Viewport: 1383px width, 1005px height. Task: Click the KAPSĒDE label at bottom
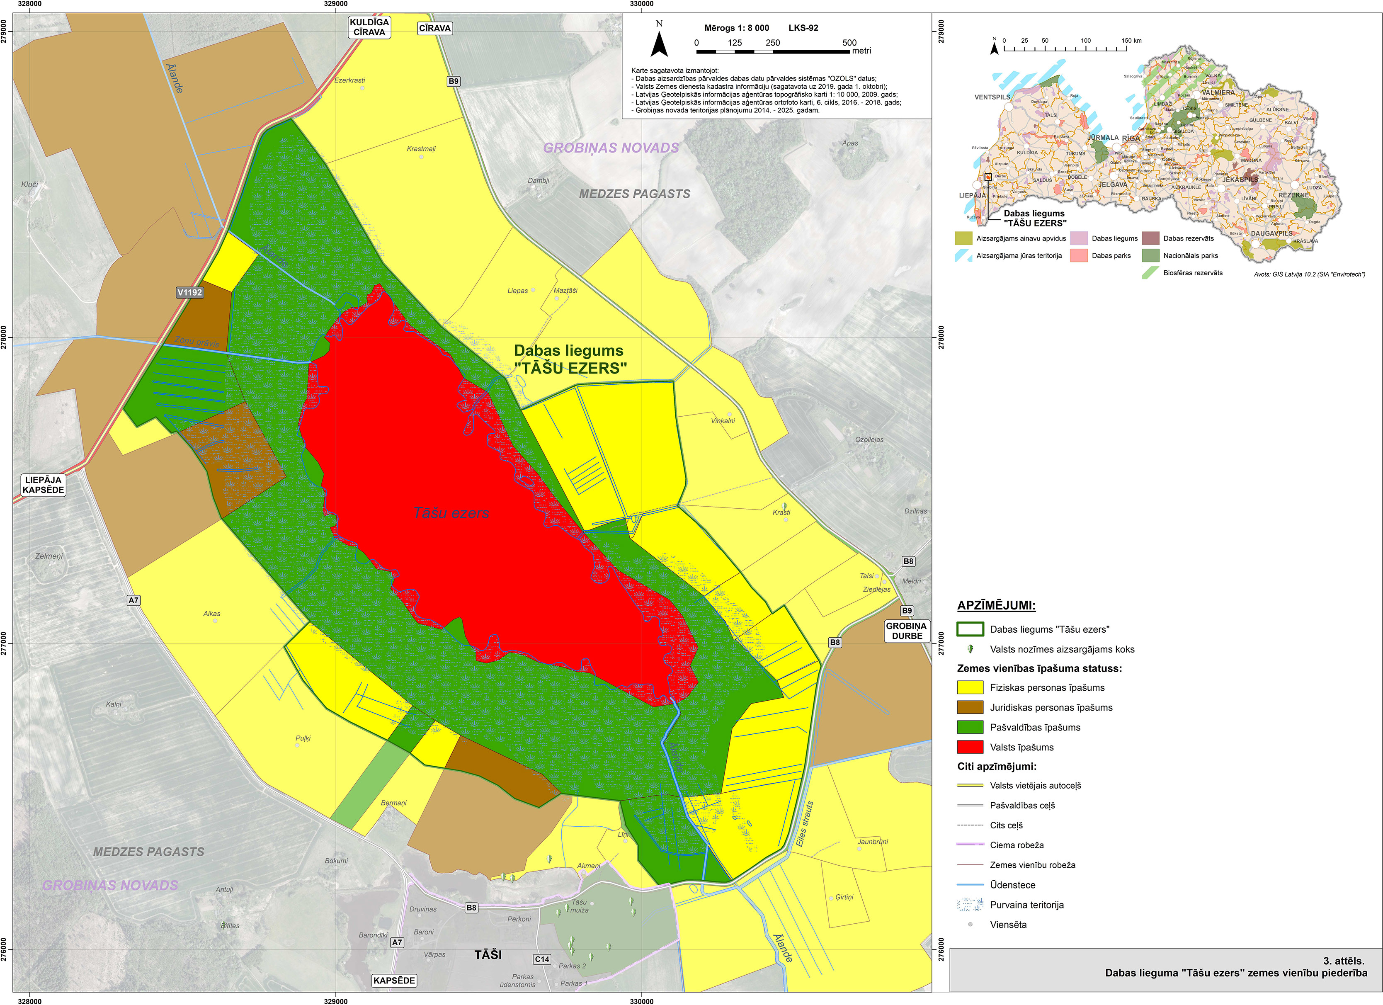394,981
